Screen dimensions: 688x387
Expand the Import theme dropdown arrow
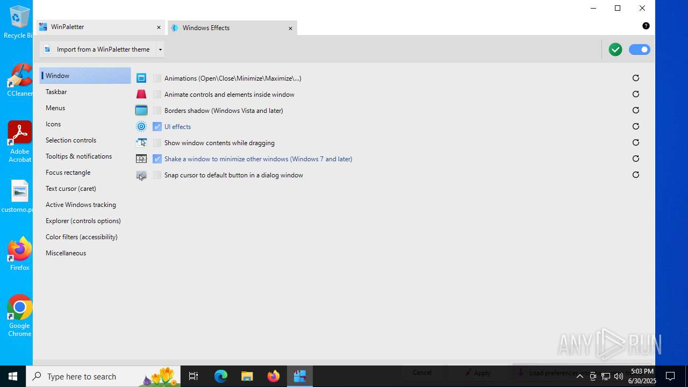coord(160,49)
